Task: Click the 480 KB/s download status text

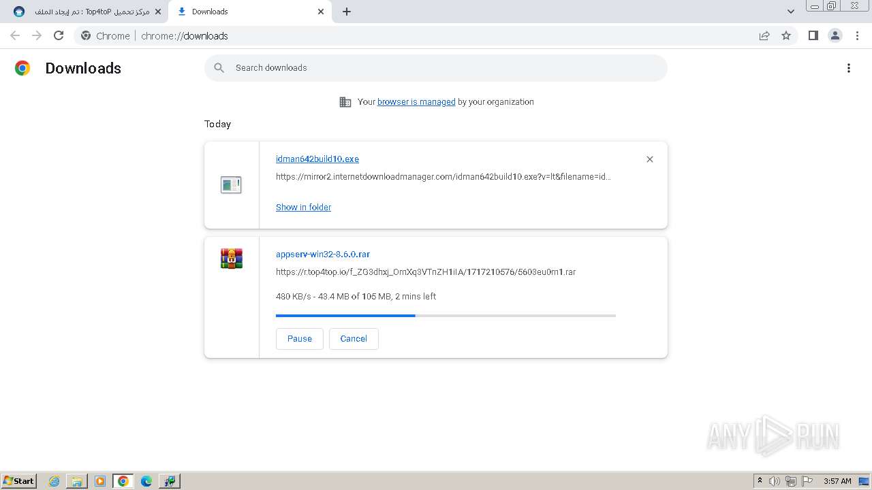Action: [356, 296]
